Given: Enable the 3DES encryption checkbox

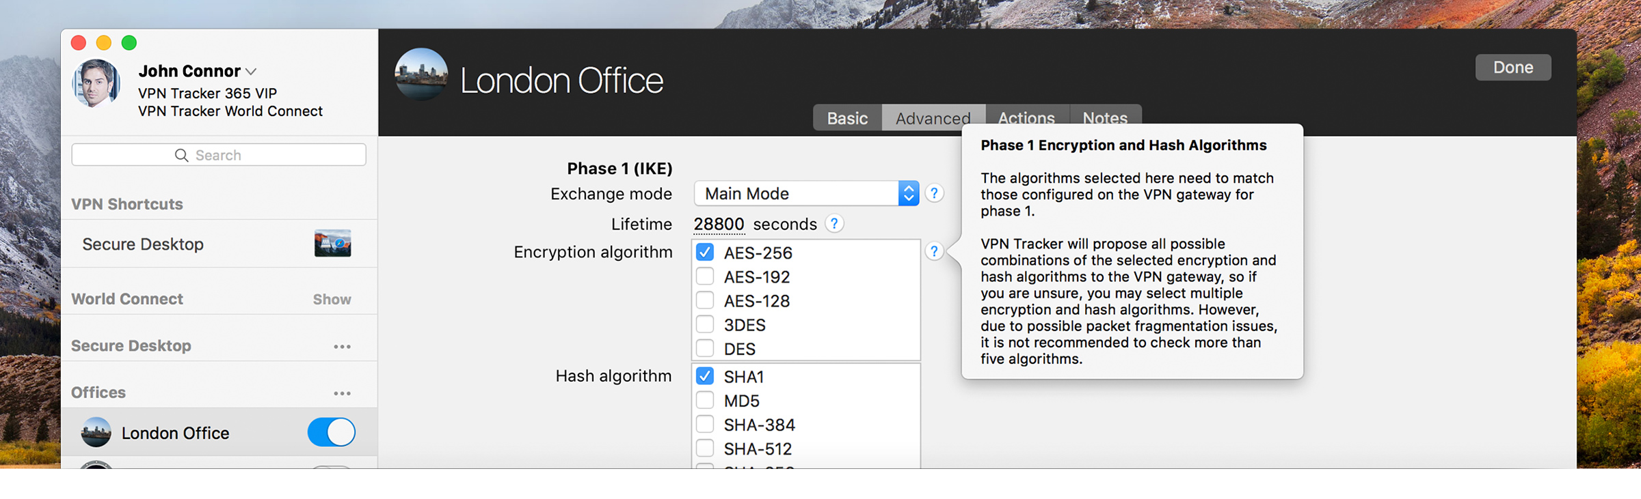Looking at the screenshot, I should point(705,325).
